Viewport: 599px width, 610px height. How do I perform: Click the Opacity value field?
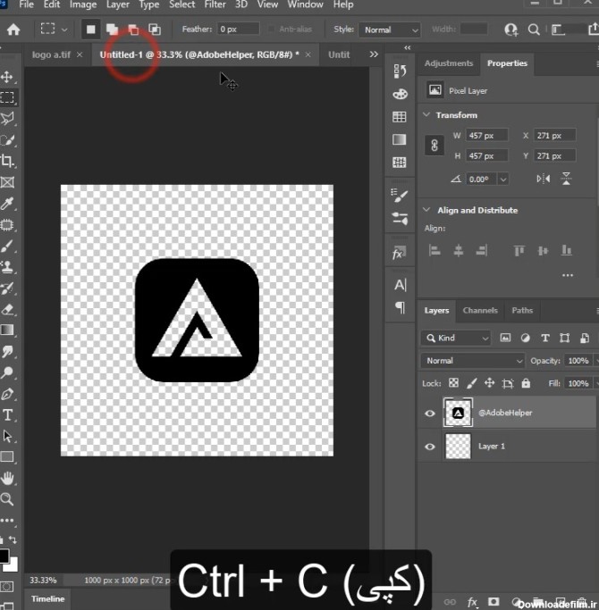[578, 361]
